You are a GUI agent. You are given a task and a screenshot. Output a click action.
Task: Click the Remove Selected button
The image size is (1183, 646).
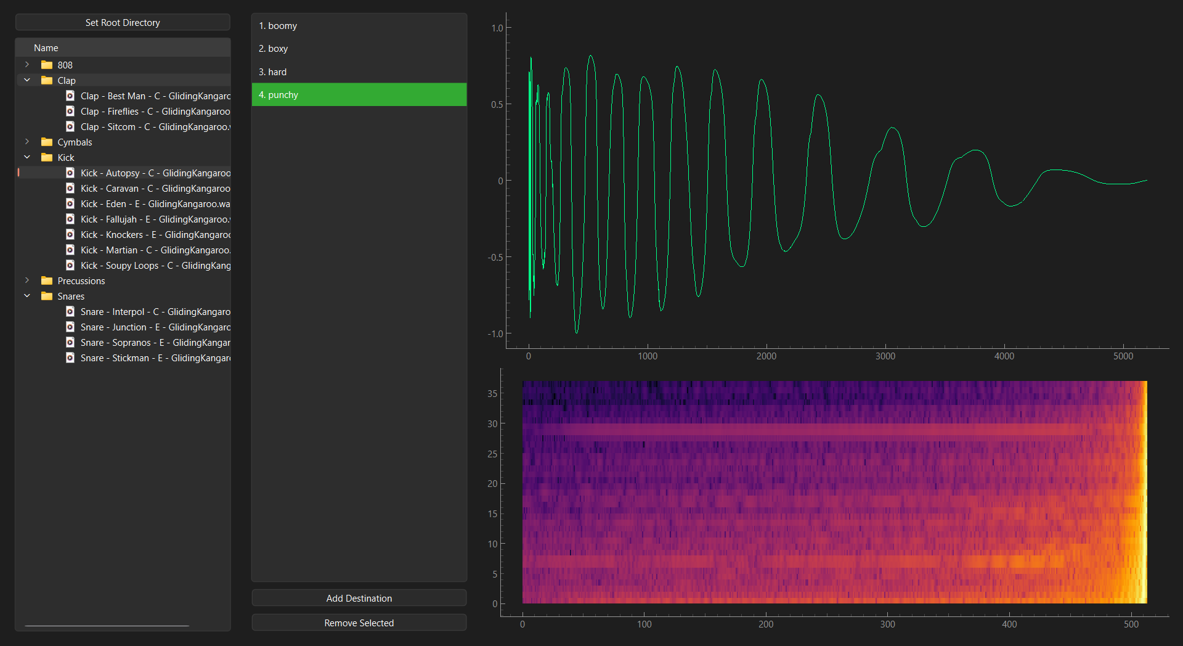coord(359,623)
